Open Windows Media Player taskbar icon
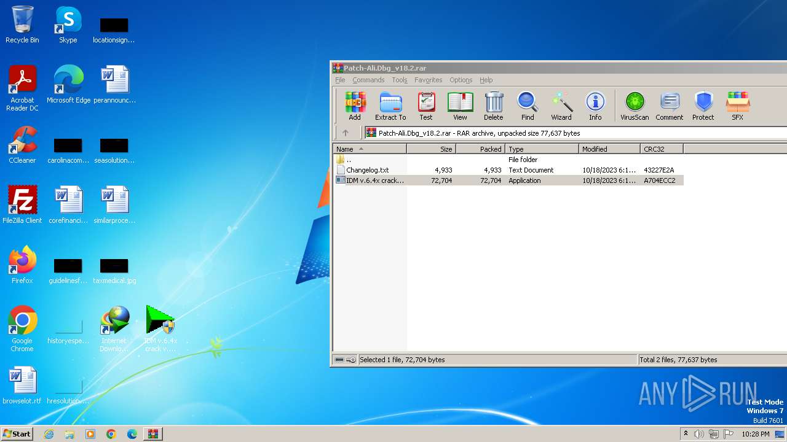787x442 pixels. point(90,434)
